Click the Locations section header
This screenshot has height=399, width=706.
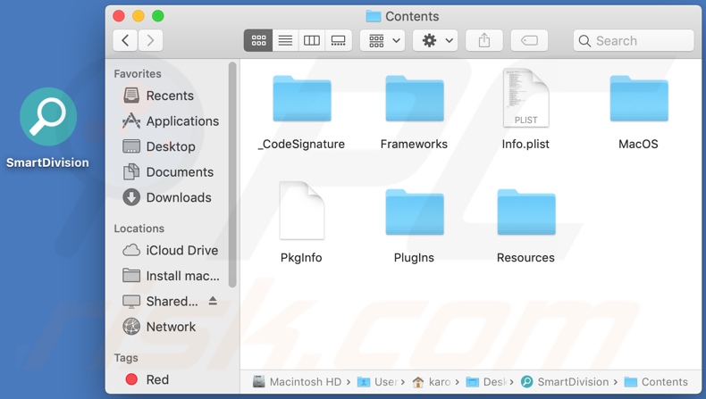pos(139,229)
